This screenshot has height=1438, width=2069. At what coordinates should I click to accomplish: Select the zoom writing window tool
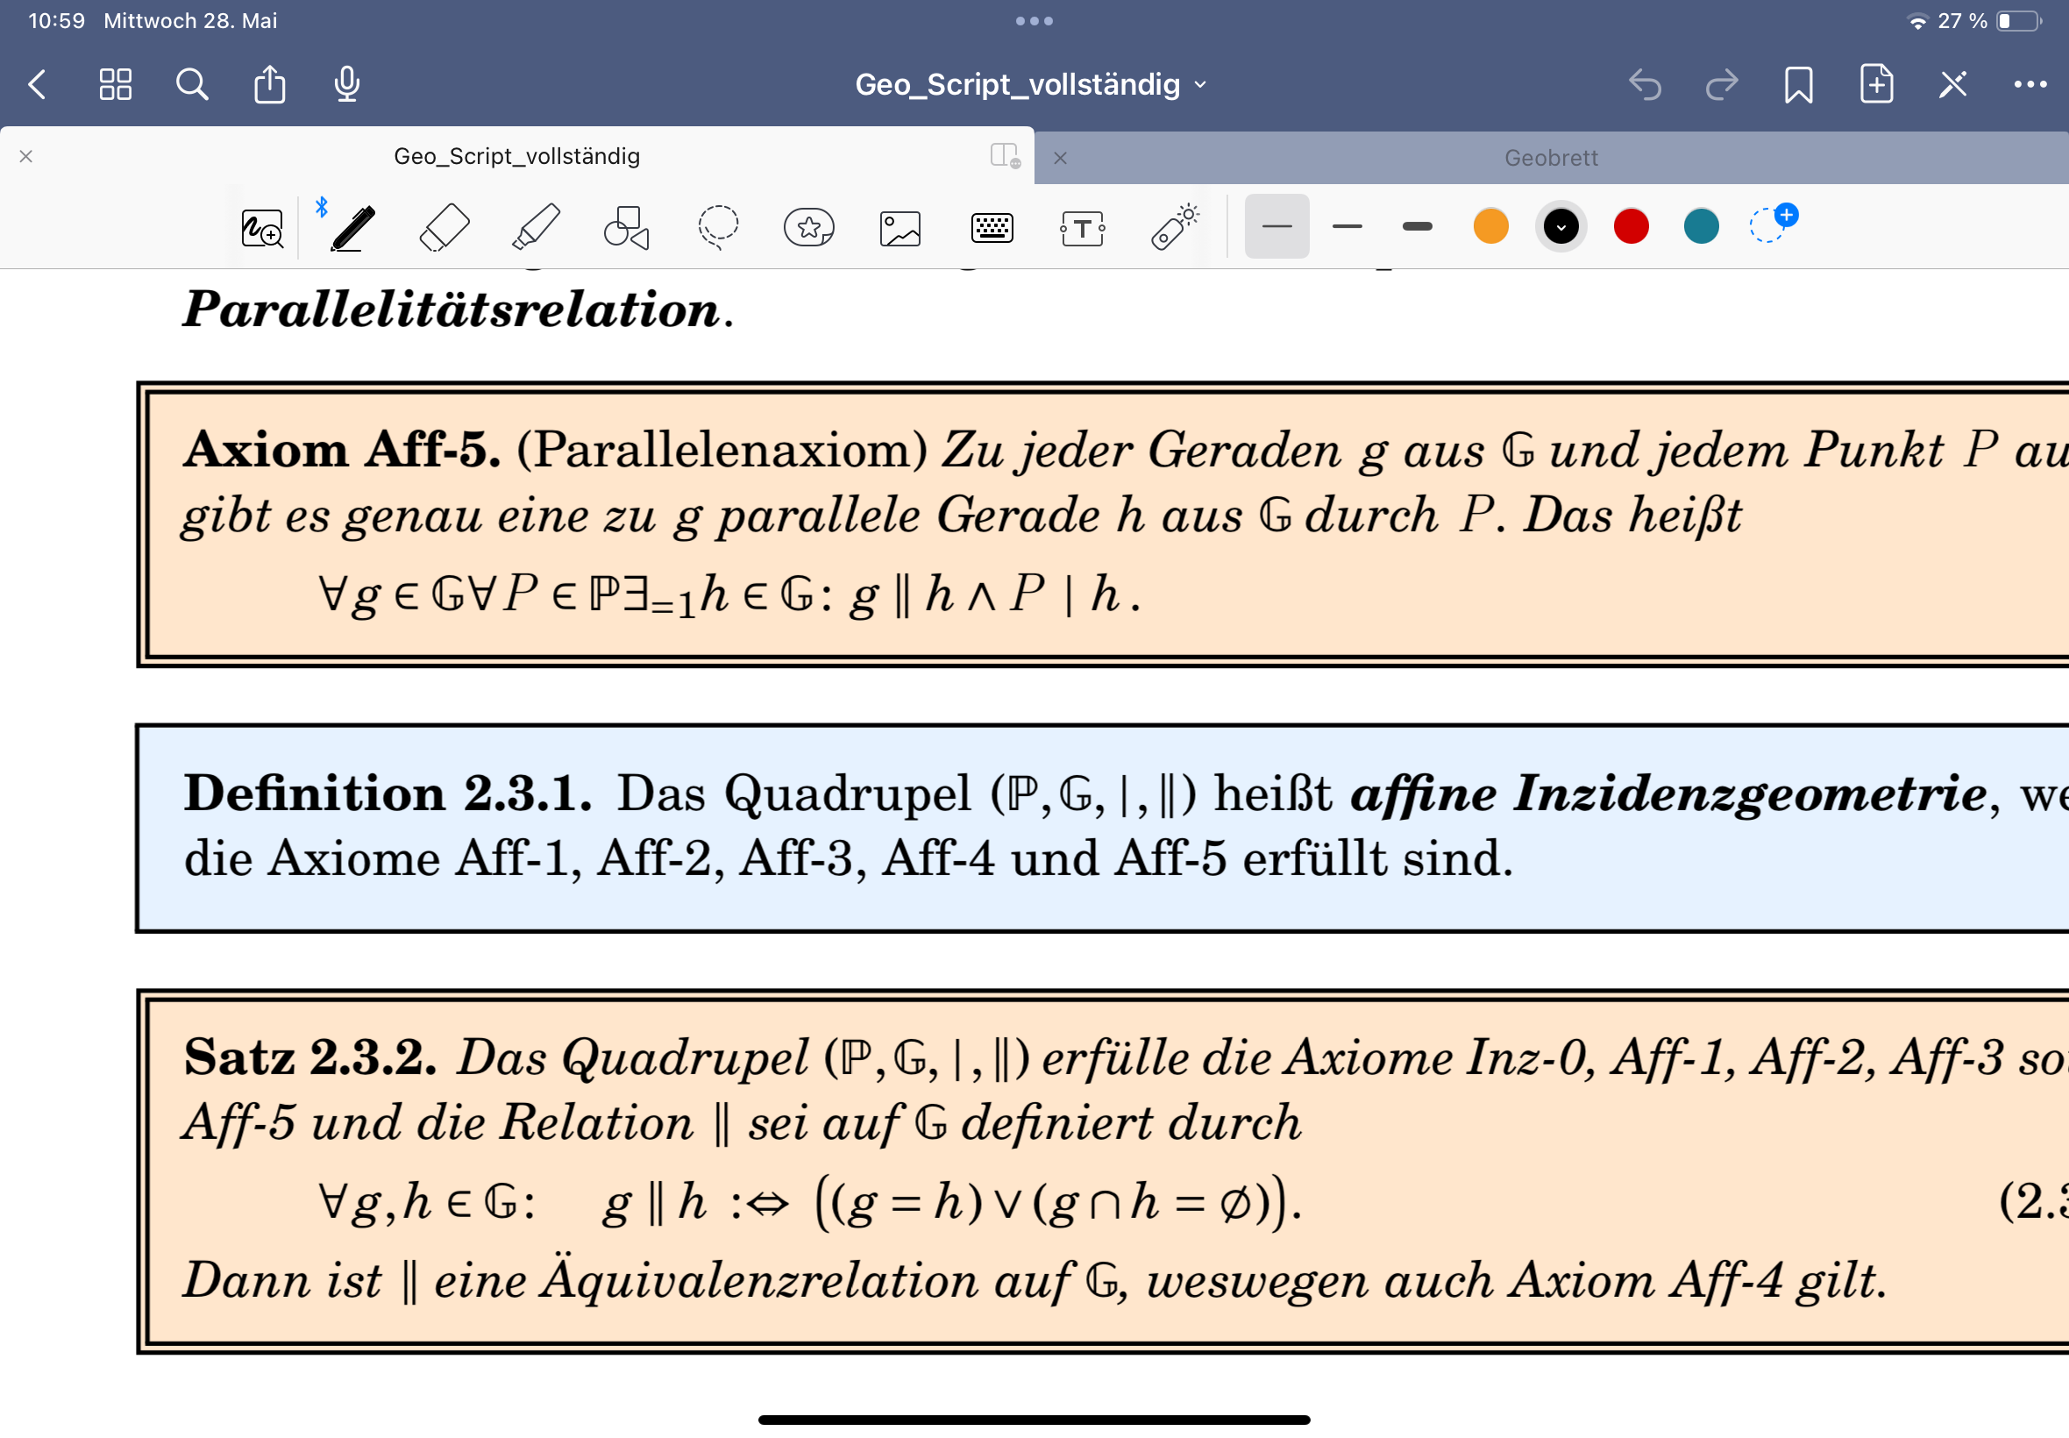pyautogui.click(x=262, y=227)
